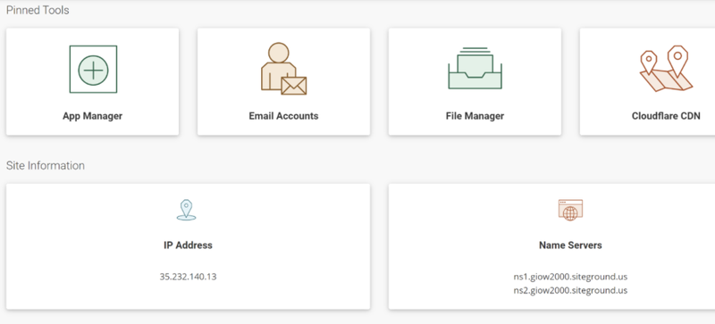Click the Site Information section heading
715x324 pixels.
point(46,165)
